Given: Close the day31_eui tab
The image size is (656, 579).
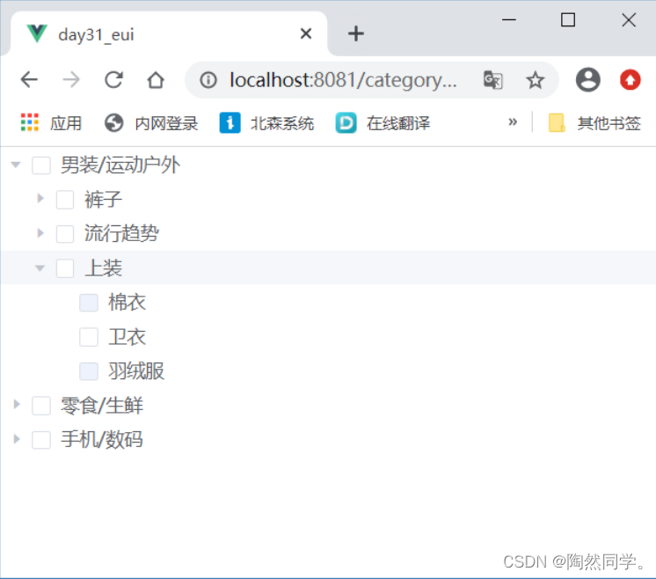Looking at the screenshot, I should pyautogui.click(x=306, y=33).
